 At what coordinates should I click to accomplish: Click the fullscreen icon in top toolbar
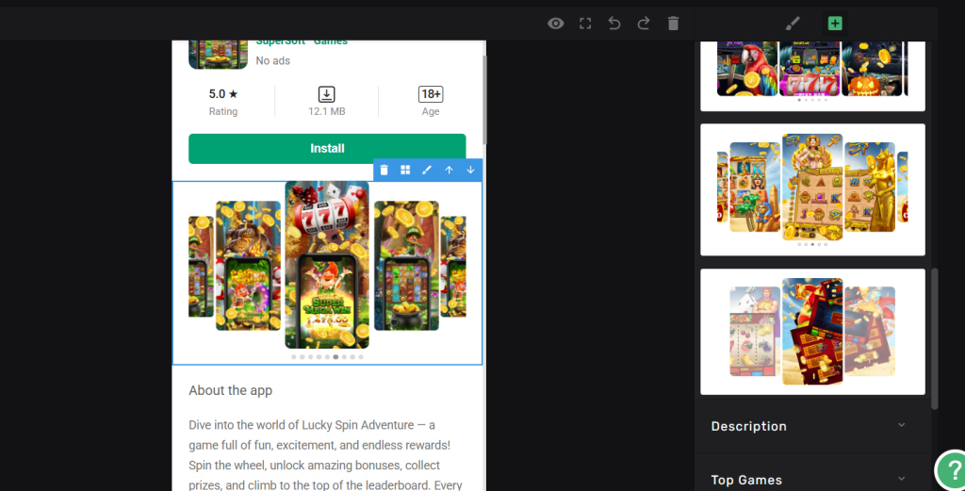pyautogui.click(x=585, y=24)
